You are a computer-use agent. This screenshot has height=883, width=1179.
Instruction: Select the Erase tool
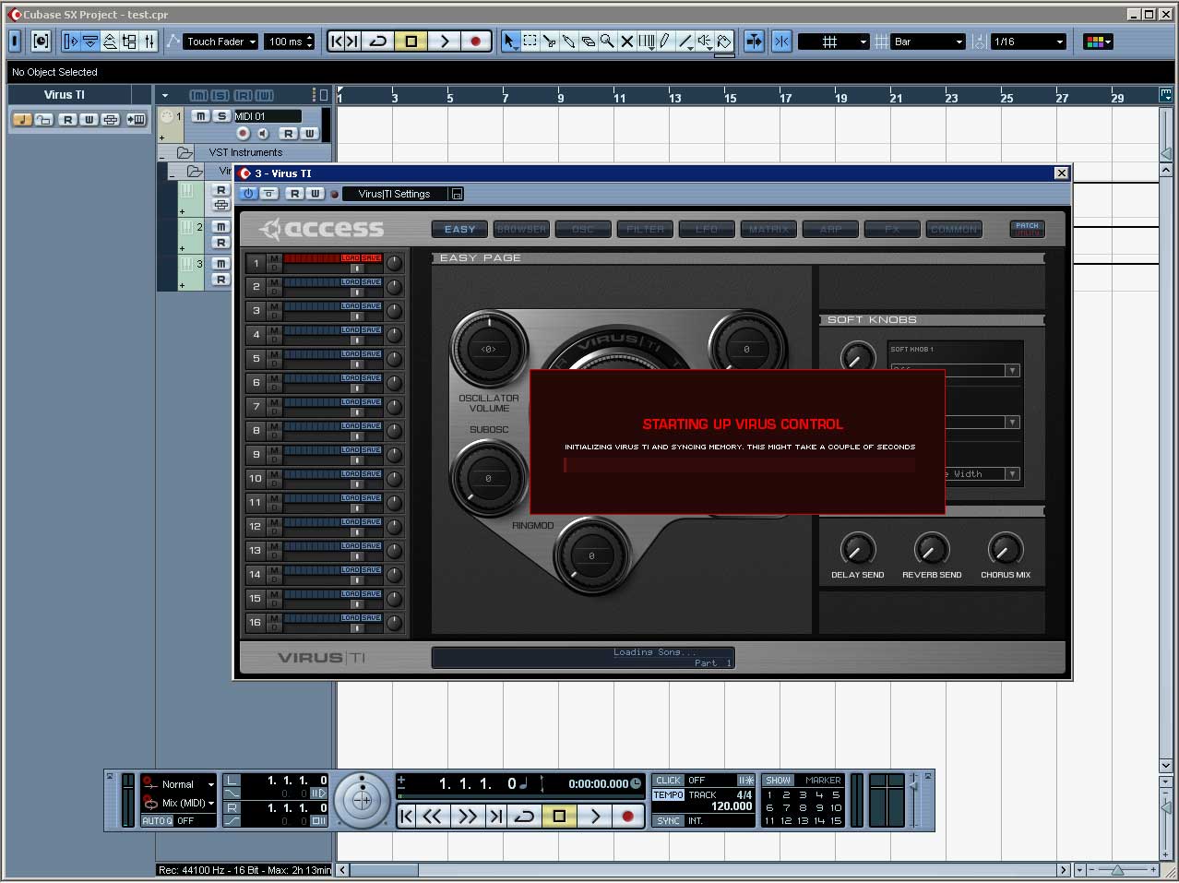589,42
